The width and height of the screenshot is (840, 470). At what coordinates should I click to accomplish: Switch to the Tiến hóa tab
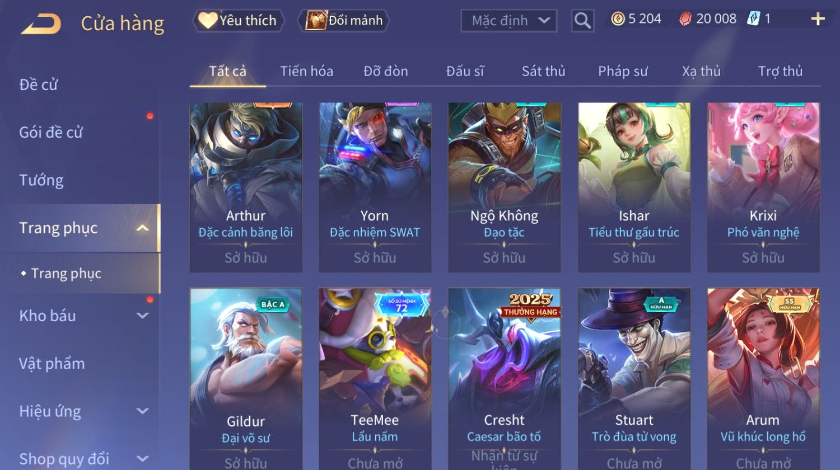pyautogui.click(x=306, y=71)
